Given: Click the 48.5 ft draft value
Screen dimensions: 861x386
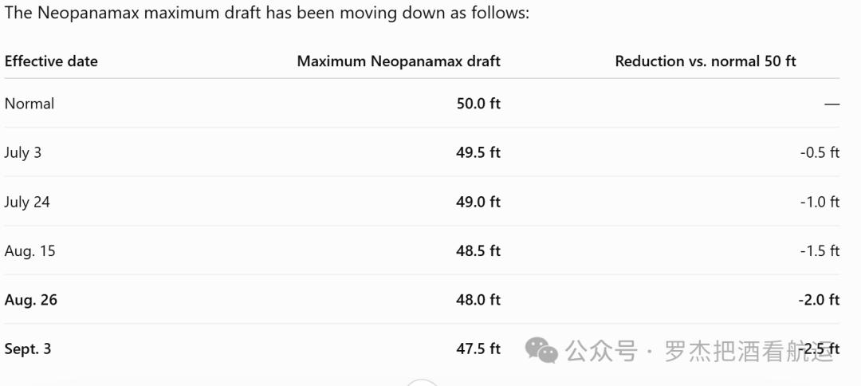Looking at the screenshot, I should tap(478, 251).
